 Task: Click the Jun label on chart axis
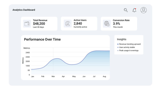point(84,76)
